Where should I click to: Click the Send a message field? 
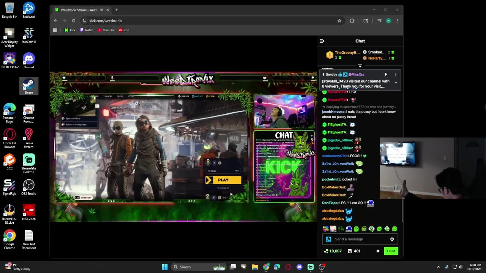361,239
